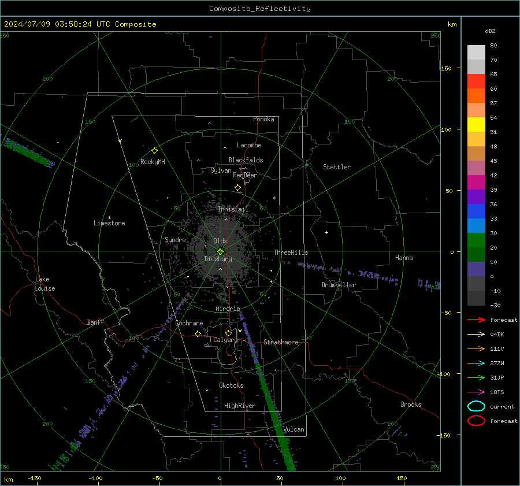Click the 45 dBZ pink color swatch
This screenshot has height=486, width=520.
click(476, 168)
